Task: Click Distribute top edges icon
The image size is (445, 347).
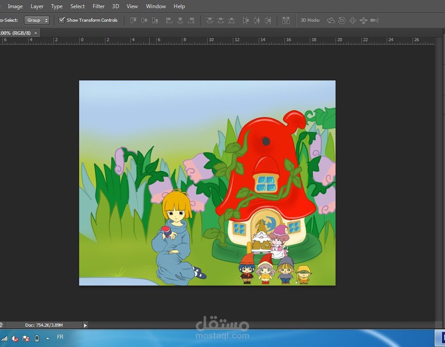Action: pos(210,20)
